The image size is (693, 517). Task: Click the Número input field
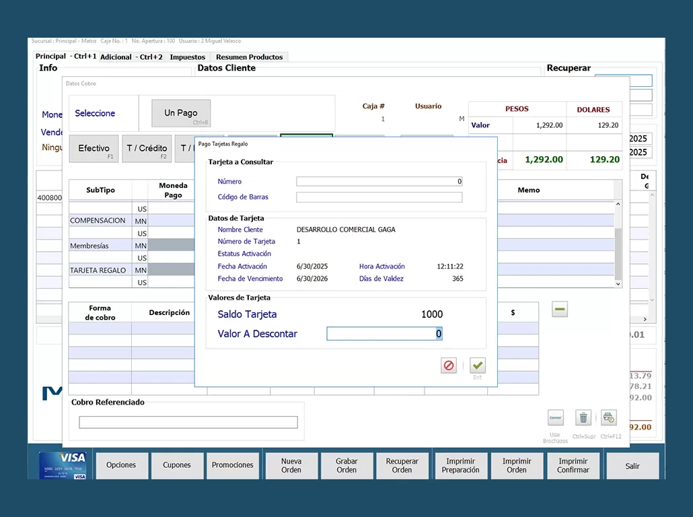(x=379, y=181)
